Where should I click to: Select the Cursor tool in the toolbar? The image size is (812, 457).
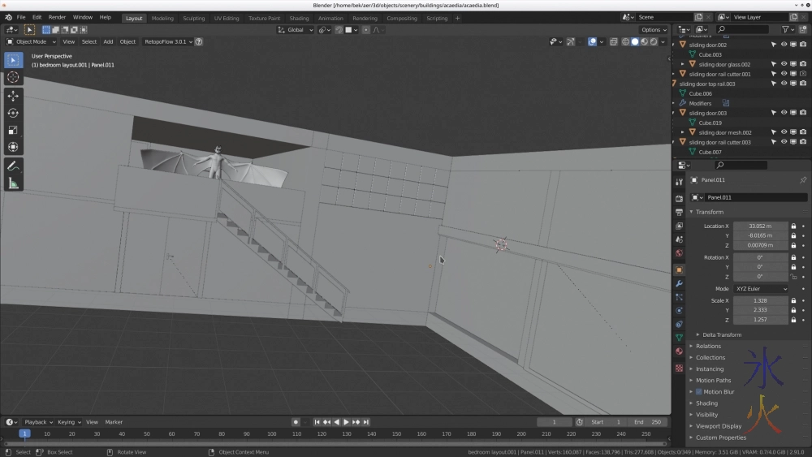click(x=13, y=77)
